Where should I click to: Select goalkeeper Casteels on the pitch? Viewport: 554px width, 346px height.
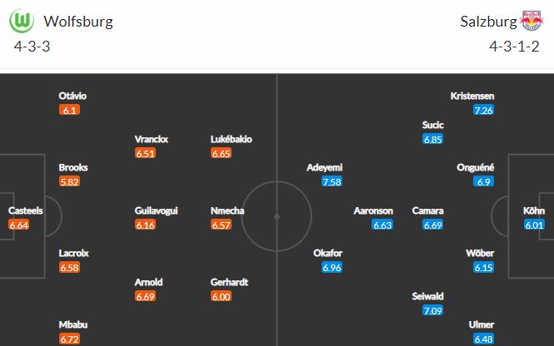26,210
